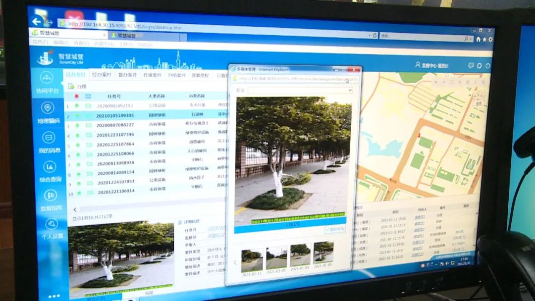
Task: Select case row 20210105109305
Action: pos(146,115)
